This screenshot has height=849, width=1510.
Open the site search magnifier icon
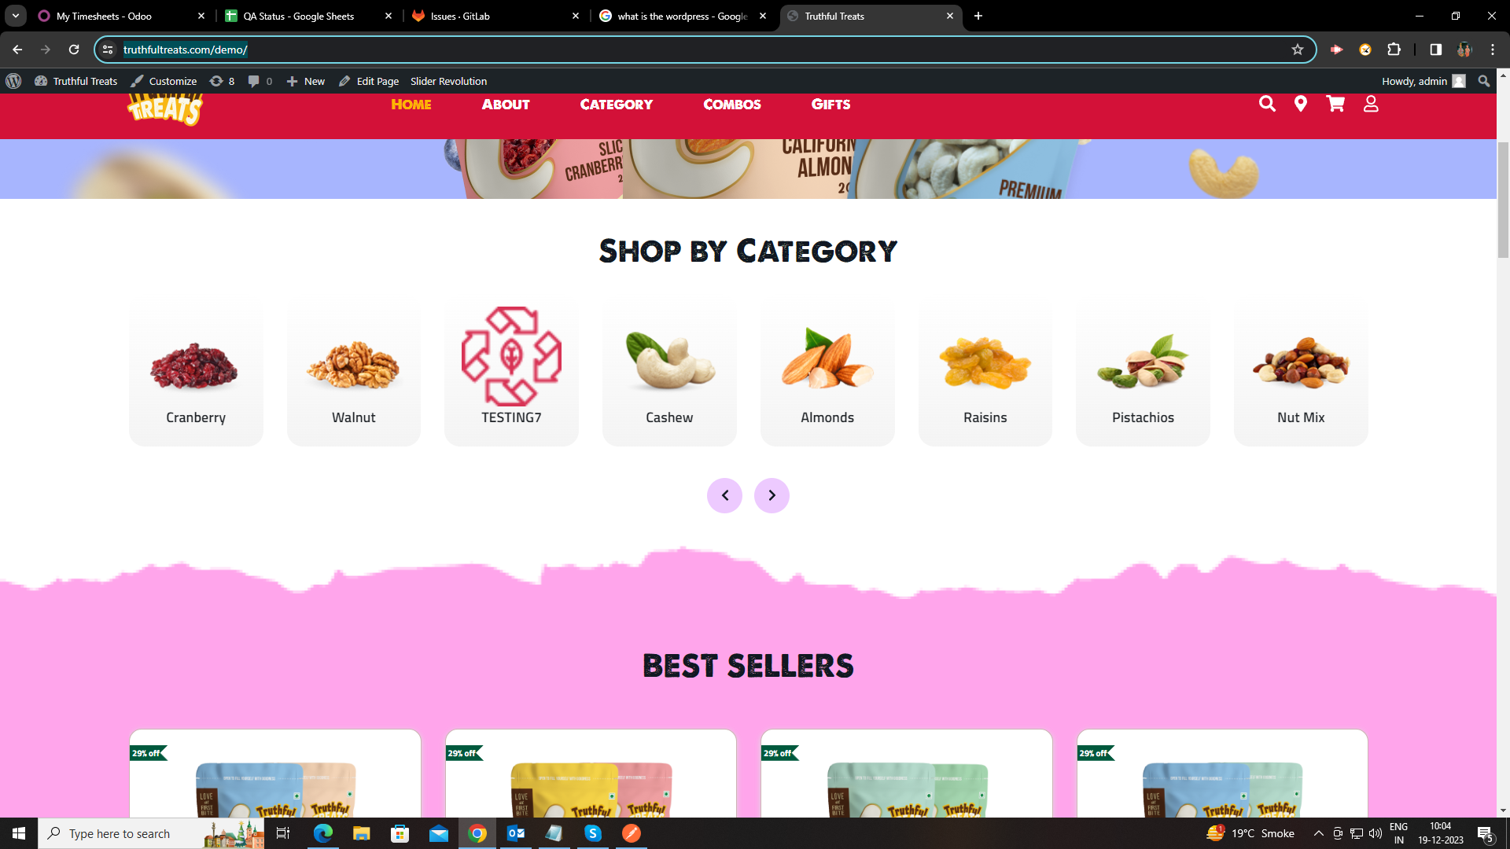click(x=1266, y=104)
